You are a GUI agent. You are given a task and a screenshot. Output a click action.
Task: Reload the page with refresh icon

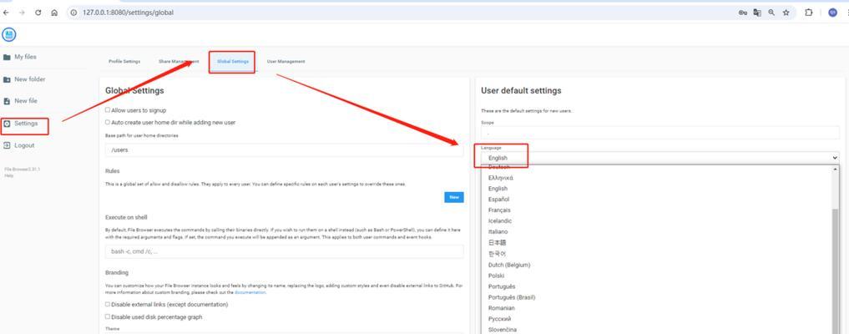[x=38, y=13]
